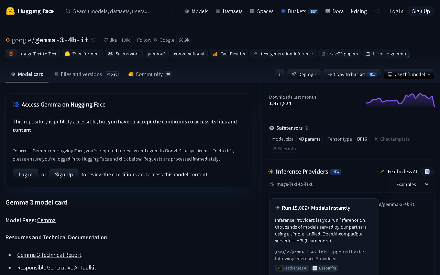Open the Community tab

(x=149, y=74)
